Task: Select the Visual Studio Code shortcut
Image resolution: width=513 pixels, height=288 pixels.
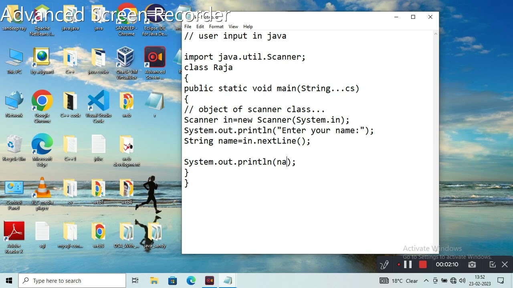Action: point(98,107)
